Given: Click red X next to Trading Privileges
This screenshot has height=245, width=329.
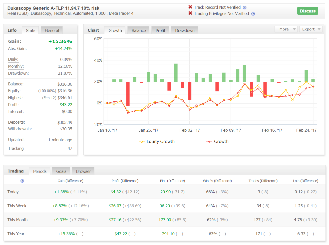Looking at the screenshot, I should point(190,13).
